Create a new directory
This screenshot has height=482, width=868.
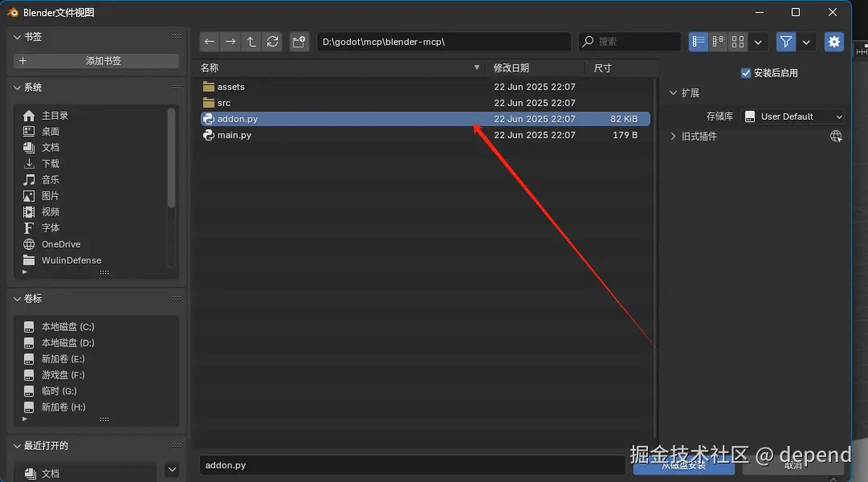pos(299,42)
